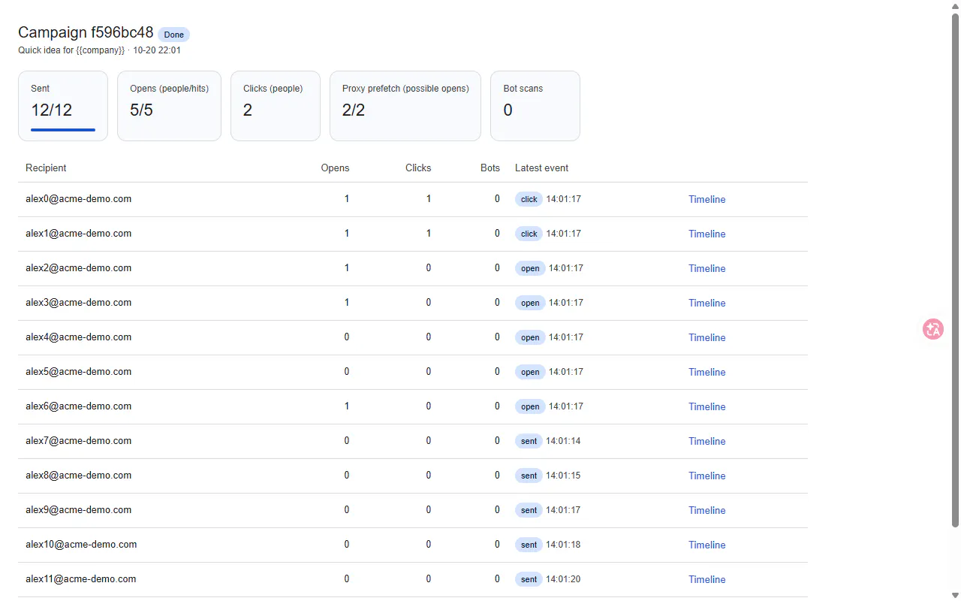Image resolution: width=961 pixels, height=601 pixels.
Task: Open Timeline for alex9@acme-demo.com
Action: click(707, 510)
